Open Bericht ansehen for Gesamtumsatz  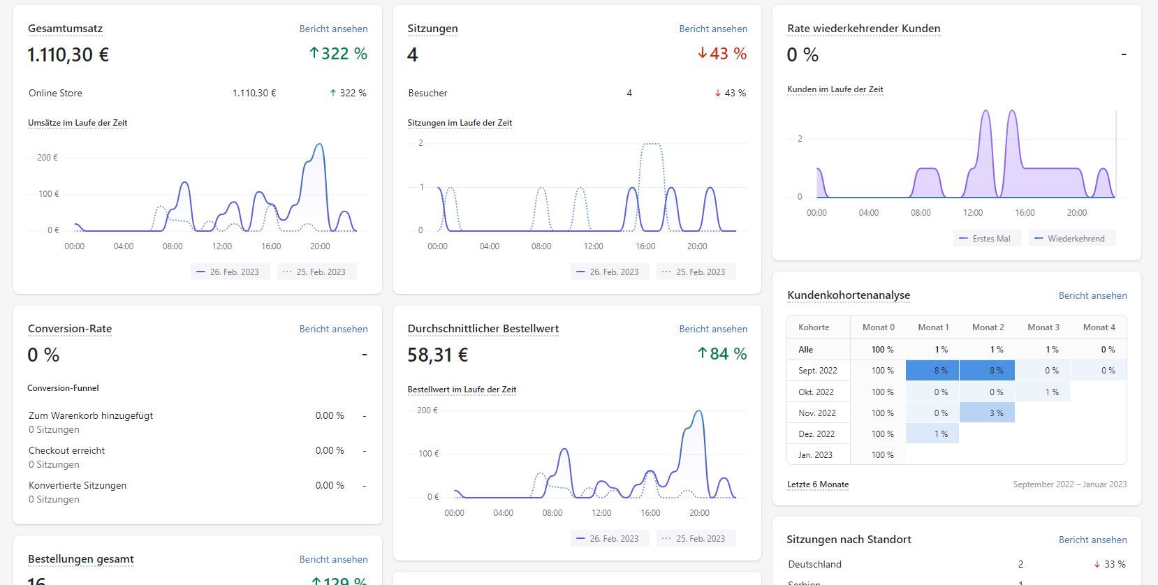tap(333, 29)
